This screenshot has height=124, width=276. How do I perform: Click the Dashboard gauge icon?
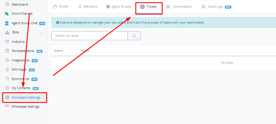click(x=7, y=4)
